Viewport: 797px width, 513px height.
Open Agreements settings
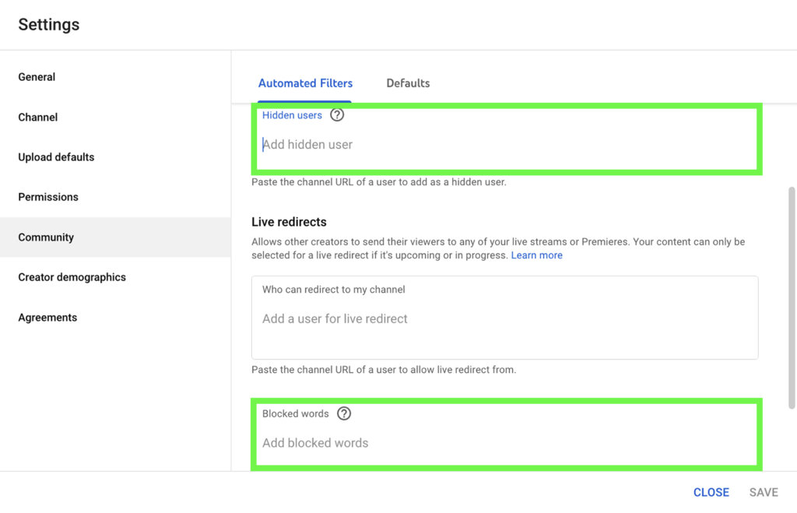47,317
